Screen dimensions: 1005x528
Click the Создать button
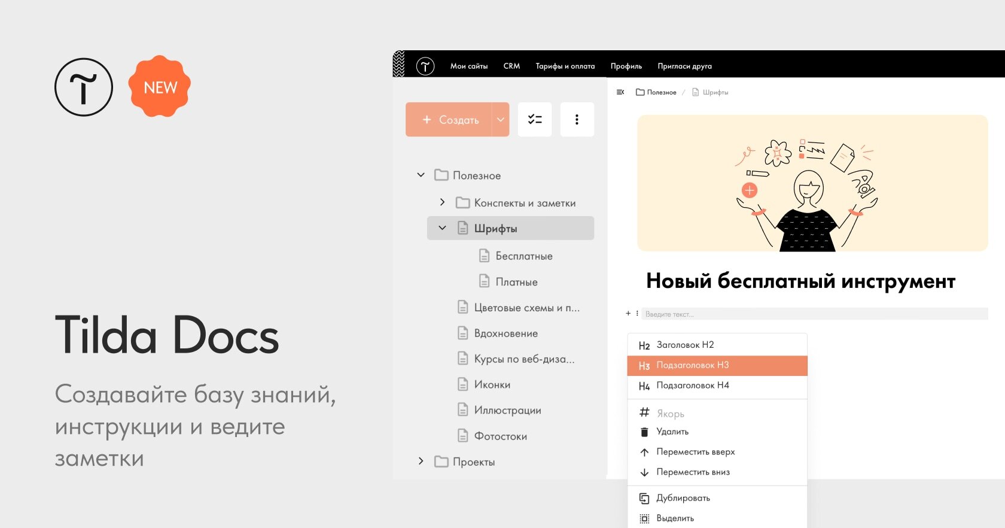[449, 120]
